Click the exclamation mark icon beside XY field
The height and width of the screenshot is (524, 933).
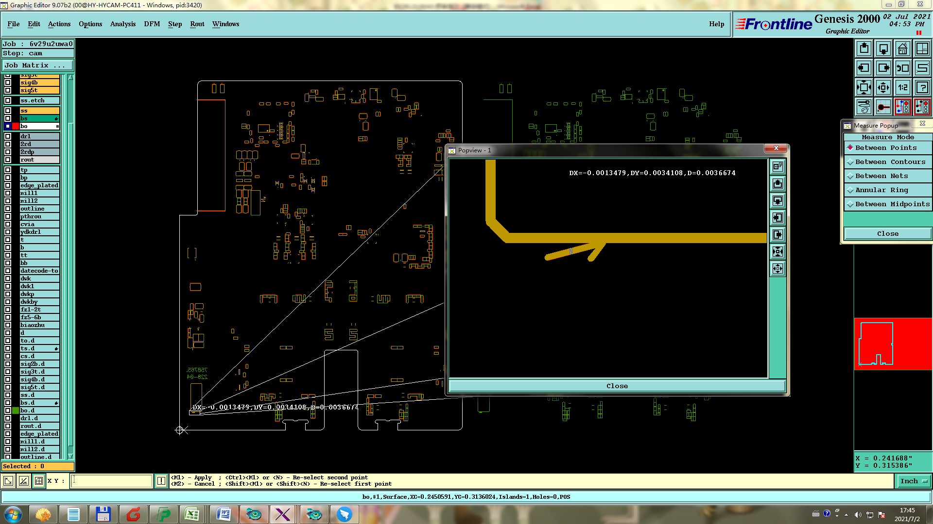coord(161,481)
